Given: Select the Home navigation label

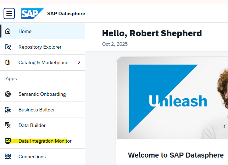Looking at the screenshot, I should coord(25,31).
